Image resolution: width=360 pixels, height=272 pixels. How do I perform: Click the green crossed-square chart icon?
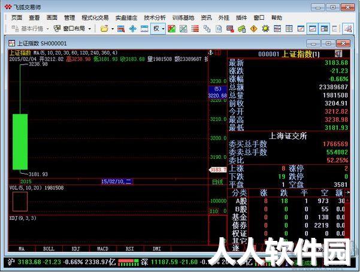pyautogui.click(x=183, y=29)
